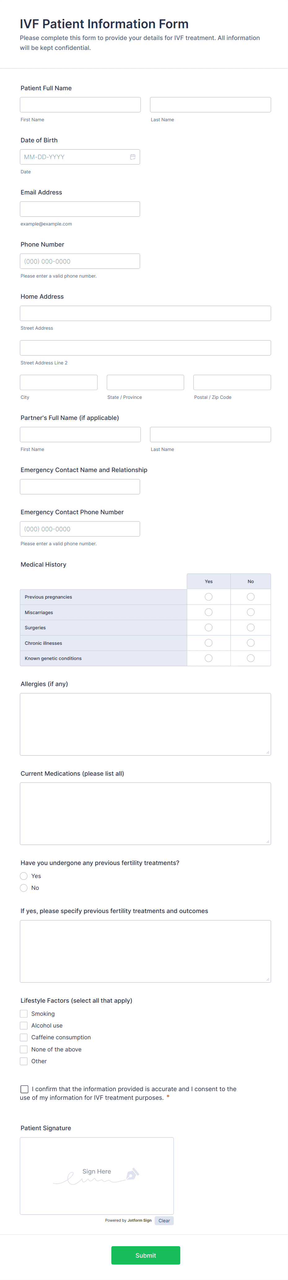The height and width of the screenshot is (1280, 288).
Task: Click the Emergency Contact Phone Number field
Action: pos(80,529)
